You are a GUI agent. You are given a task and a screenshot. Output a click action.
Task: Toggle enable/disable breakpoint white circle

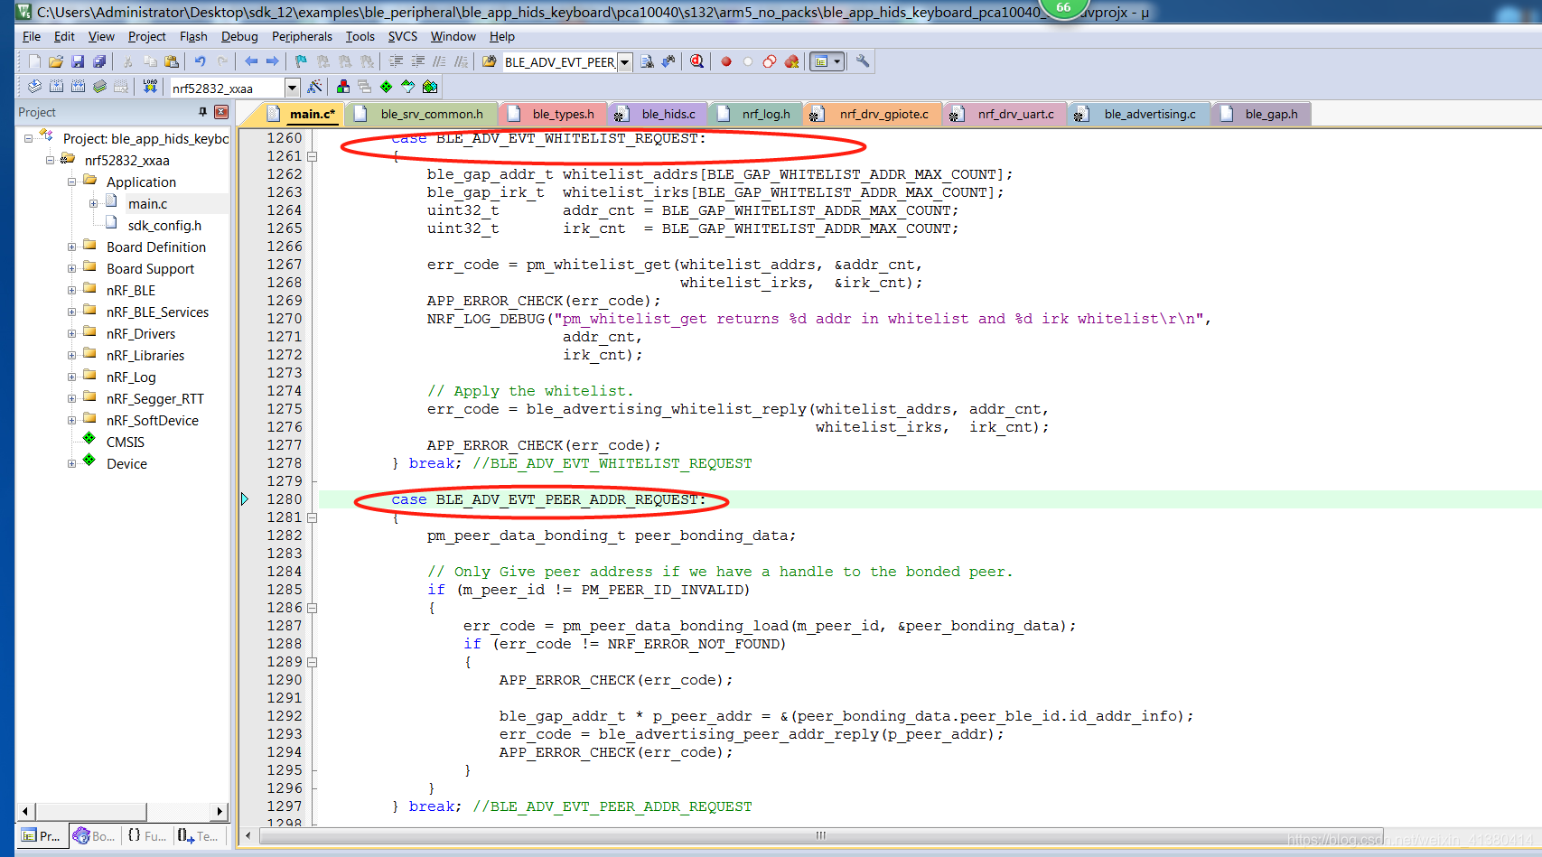coord(748,61)
